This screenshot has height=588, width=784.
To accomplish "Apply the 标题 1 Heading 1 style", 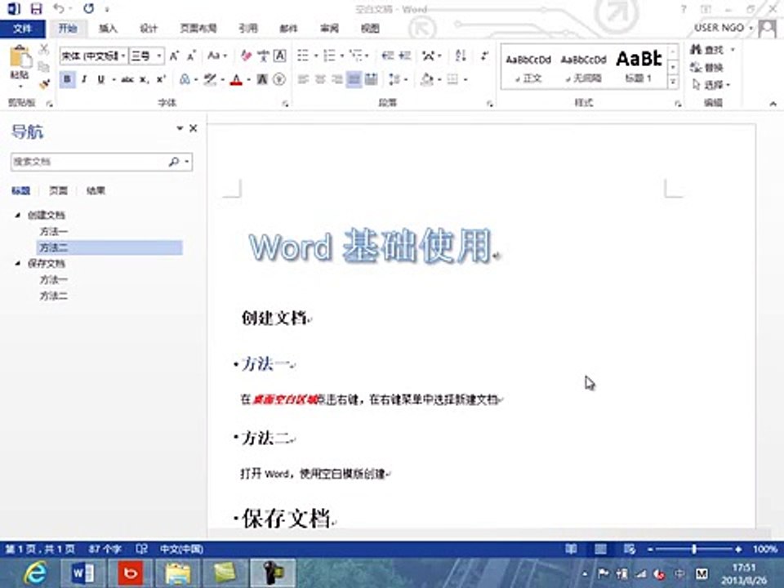I will point(639,68).
